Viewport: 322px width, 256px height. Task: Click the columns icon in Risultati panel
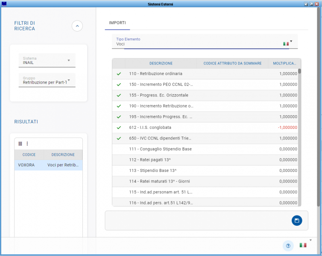(20, 144)
